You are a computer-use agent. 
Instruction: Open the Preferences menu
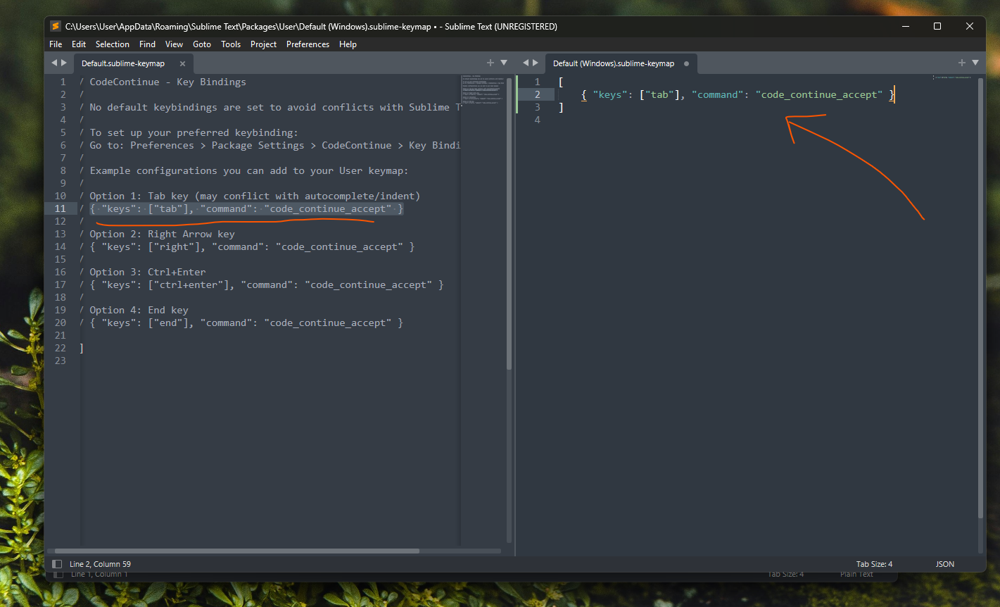(308, 44)
